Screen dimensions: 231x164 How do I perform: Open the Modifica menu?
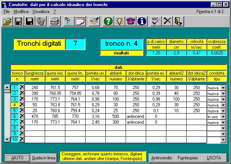click(x=21, y=12)
